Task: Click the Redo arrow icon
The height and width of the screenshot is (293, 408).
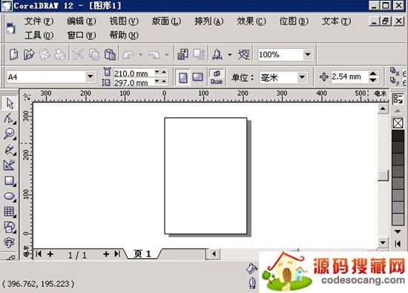Action: pyautogui.click(x=154, y=55)
